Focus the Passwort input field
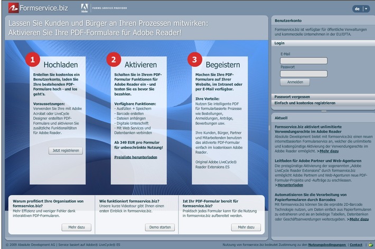This screenshot has height=249, width=375. [x=304, y=74]
